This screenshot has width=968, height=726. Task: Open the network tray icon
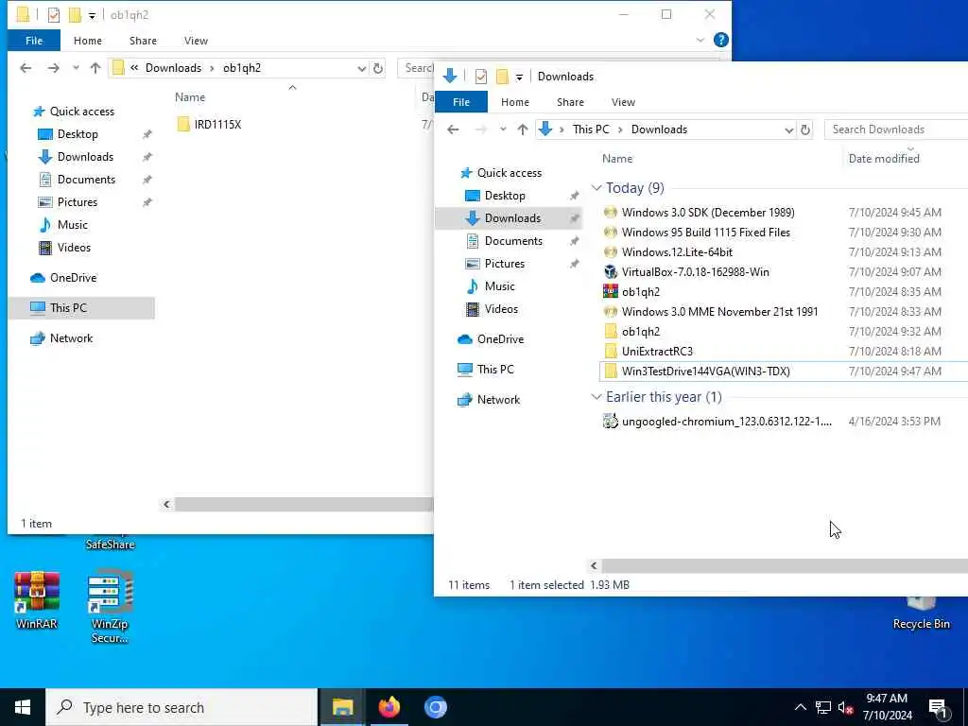(x=823, y=708)
